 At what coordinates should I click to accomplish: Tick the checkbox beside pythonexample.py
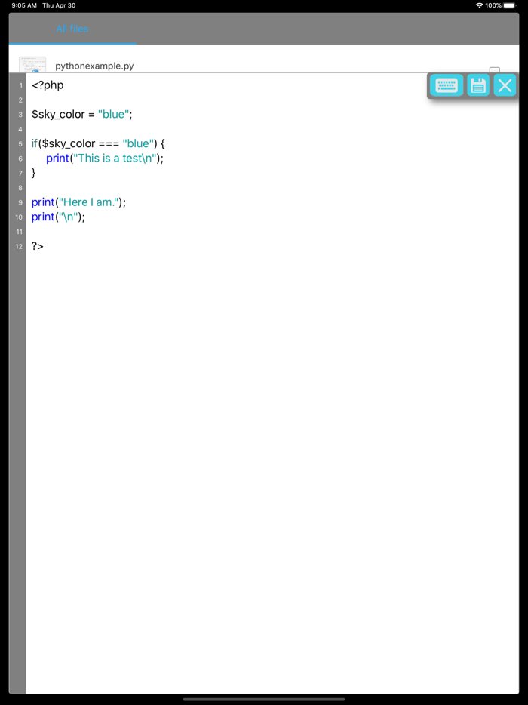pyautogui.click(x=494, y=70)
